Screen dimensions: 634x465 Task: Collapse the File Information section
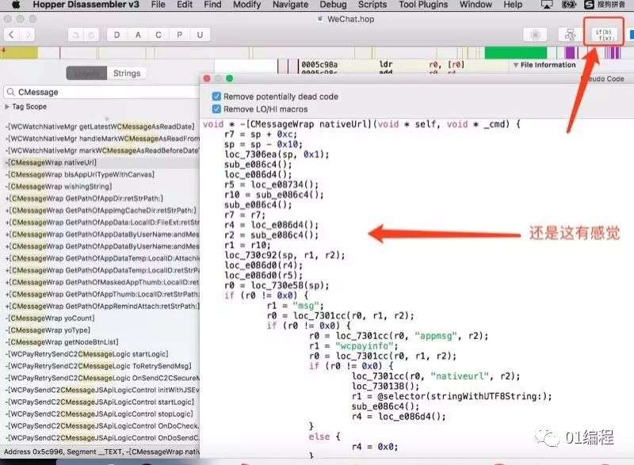click(516, 65)
